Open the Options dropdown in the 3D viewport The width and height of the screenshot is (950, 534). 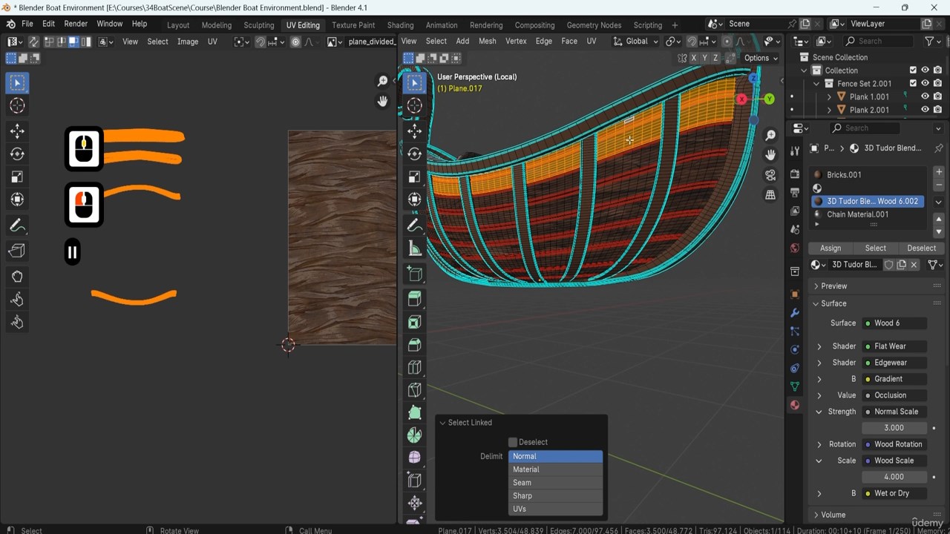tap(761, 58)
